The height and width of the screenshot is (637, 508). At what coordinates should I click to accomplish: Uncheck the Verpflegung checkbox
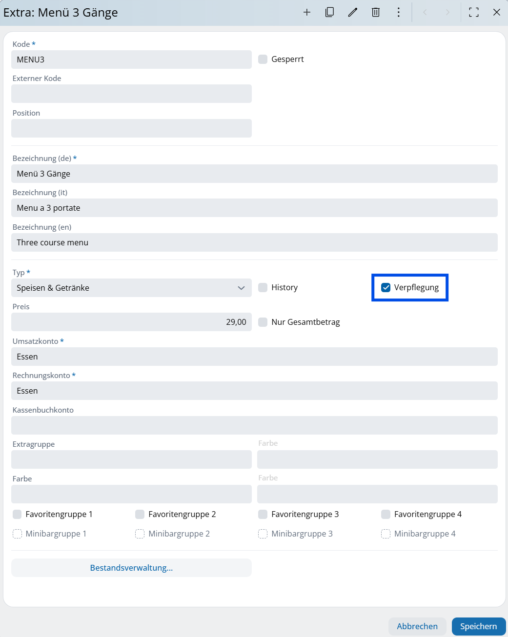pyautogui.click(x=386, y=287)
